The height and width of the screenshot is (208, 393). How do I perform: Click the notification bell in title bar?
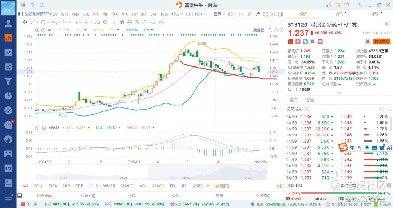(x=32, y=5)
